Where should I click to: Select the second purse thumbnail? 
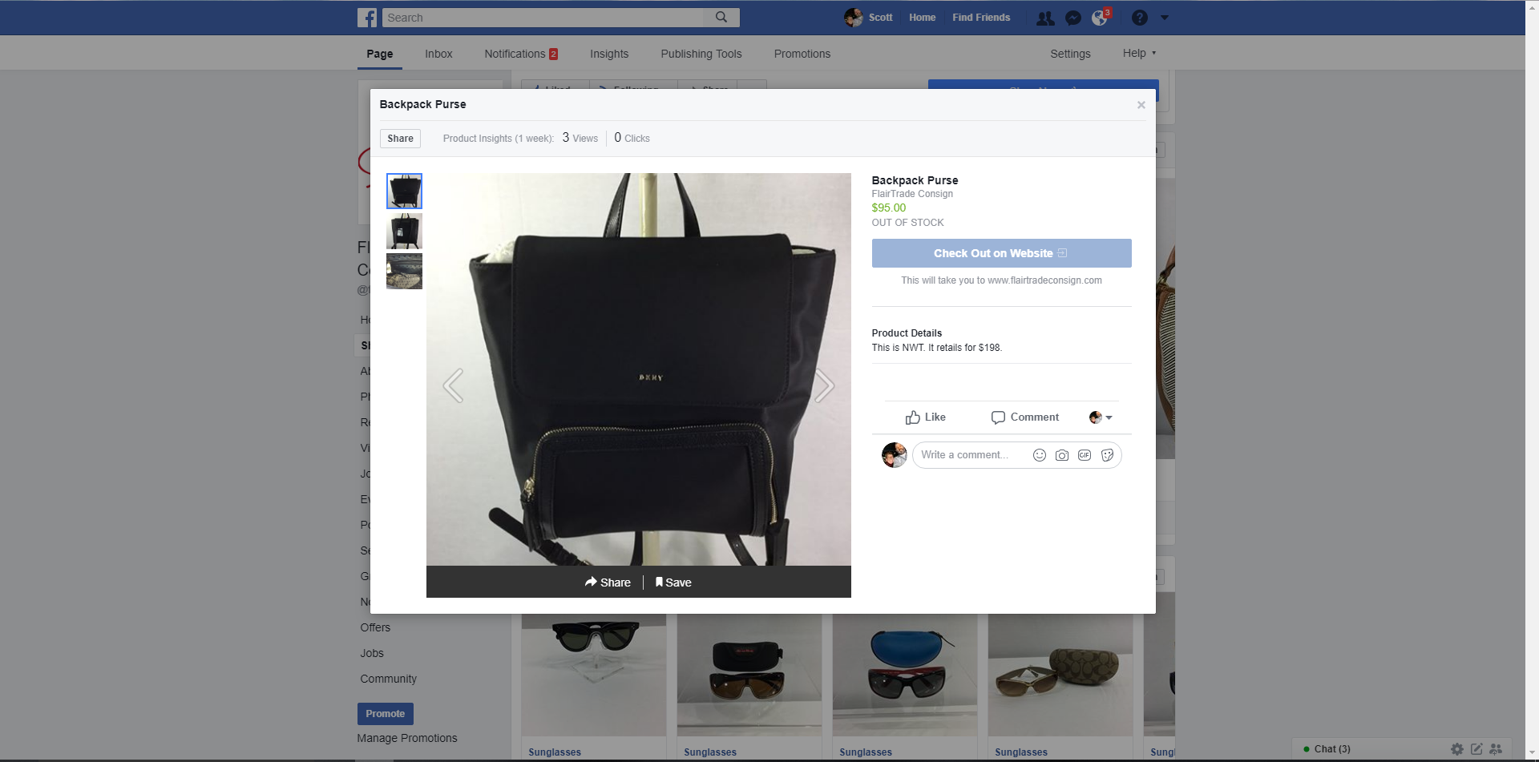click(404, 232)
